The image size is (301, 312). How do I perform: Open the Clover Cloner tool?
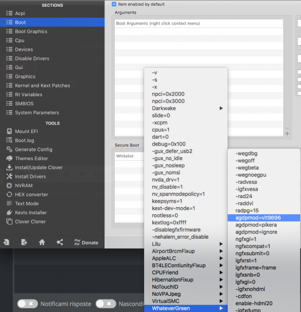[26, 222]
